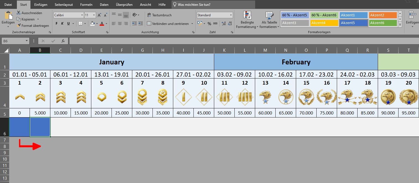Click the fill color paint bucket icon
419x183 pixels.
[x=92, y=23]
